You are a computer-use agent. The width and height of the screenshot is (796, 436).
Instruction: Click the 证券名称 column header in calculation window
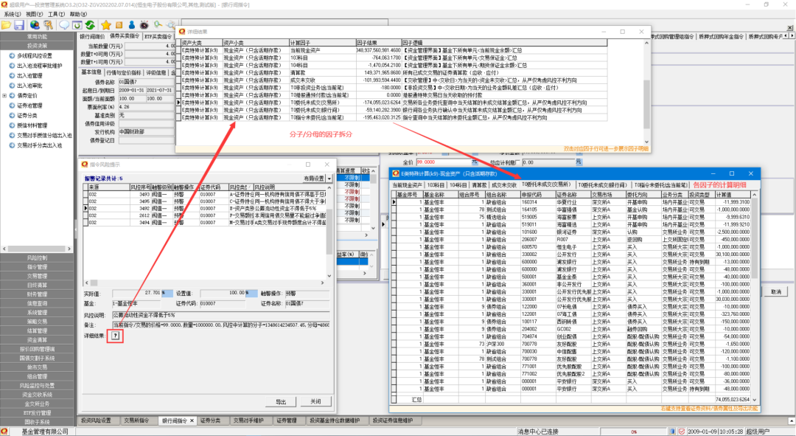point(573,195)
